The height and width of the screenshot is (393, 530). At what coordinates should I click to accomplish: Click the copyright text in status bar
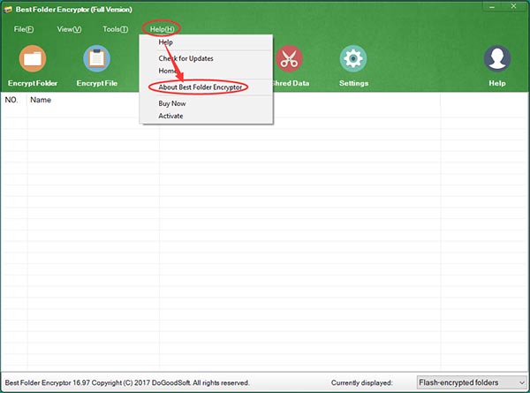click(x=127, y=383)
